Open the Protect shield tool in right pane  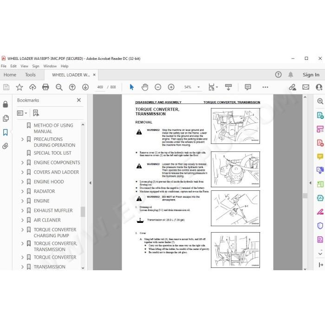point(320,226)
